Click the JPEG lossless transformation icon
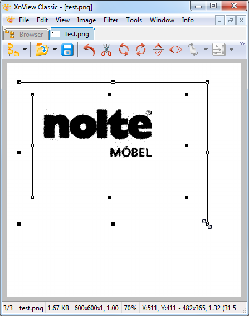The width and height of the screenshot is (249, 316). 193,50
